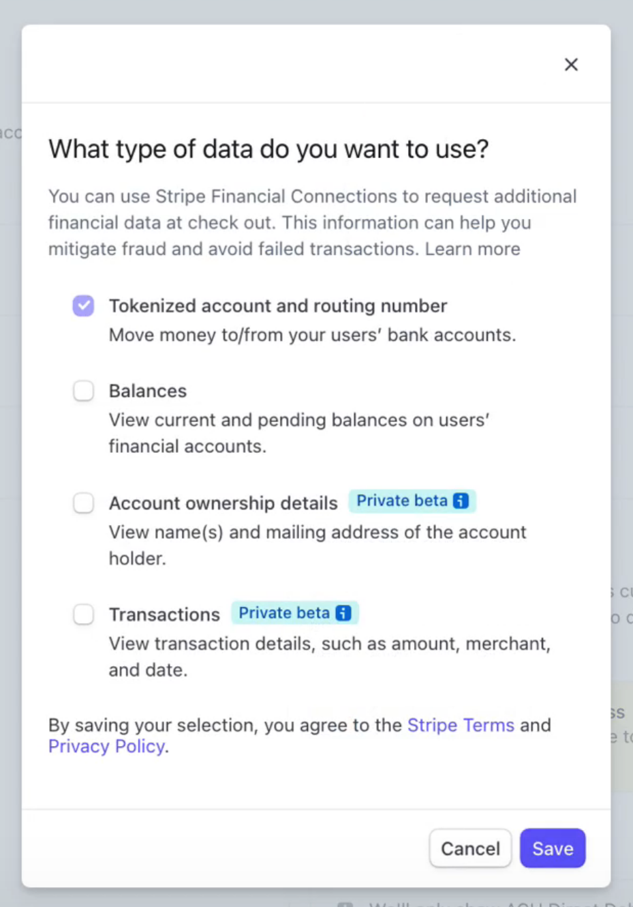Click the Account ownership details label
633x907 pixels.
tap(223, 503)
